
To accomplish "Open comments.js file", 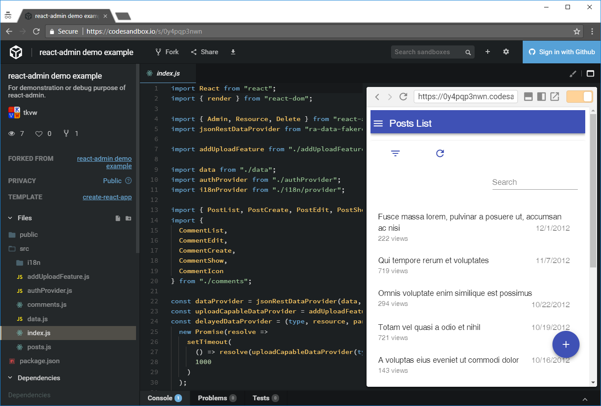I will pyautogui.click(x=68, y=305).
